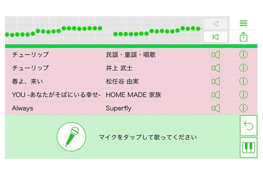The width and height of the screenshot is (263, 175).
Task: Click the 民謡・童謡・唱歌 genre label
Action: 131,55
